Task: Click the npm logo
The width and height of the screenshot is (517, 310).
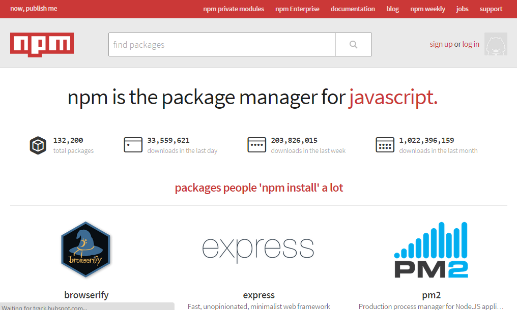Action: (42, 45)
